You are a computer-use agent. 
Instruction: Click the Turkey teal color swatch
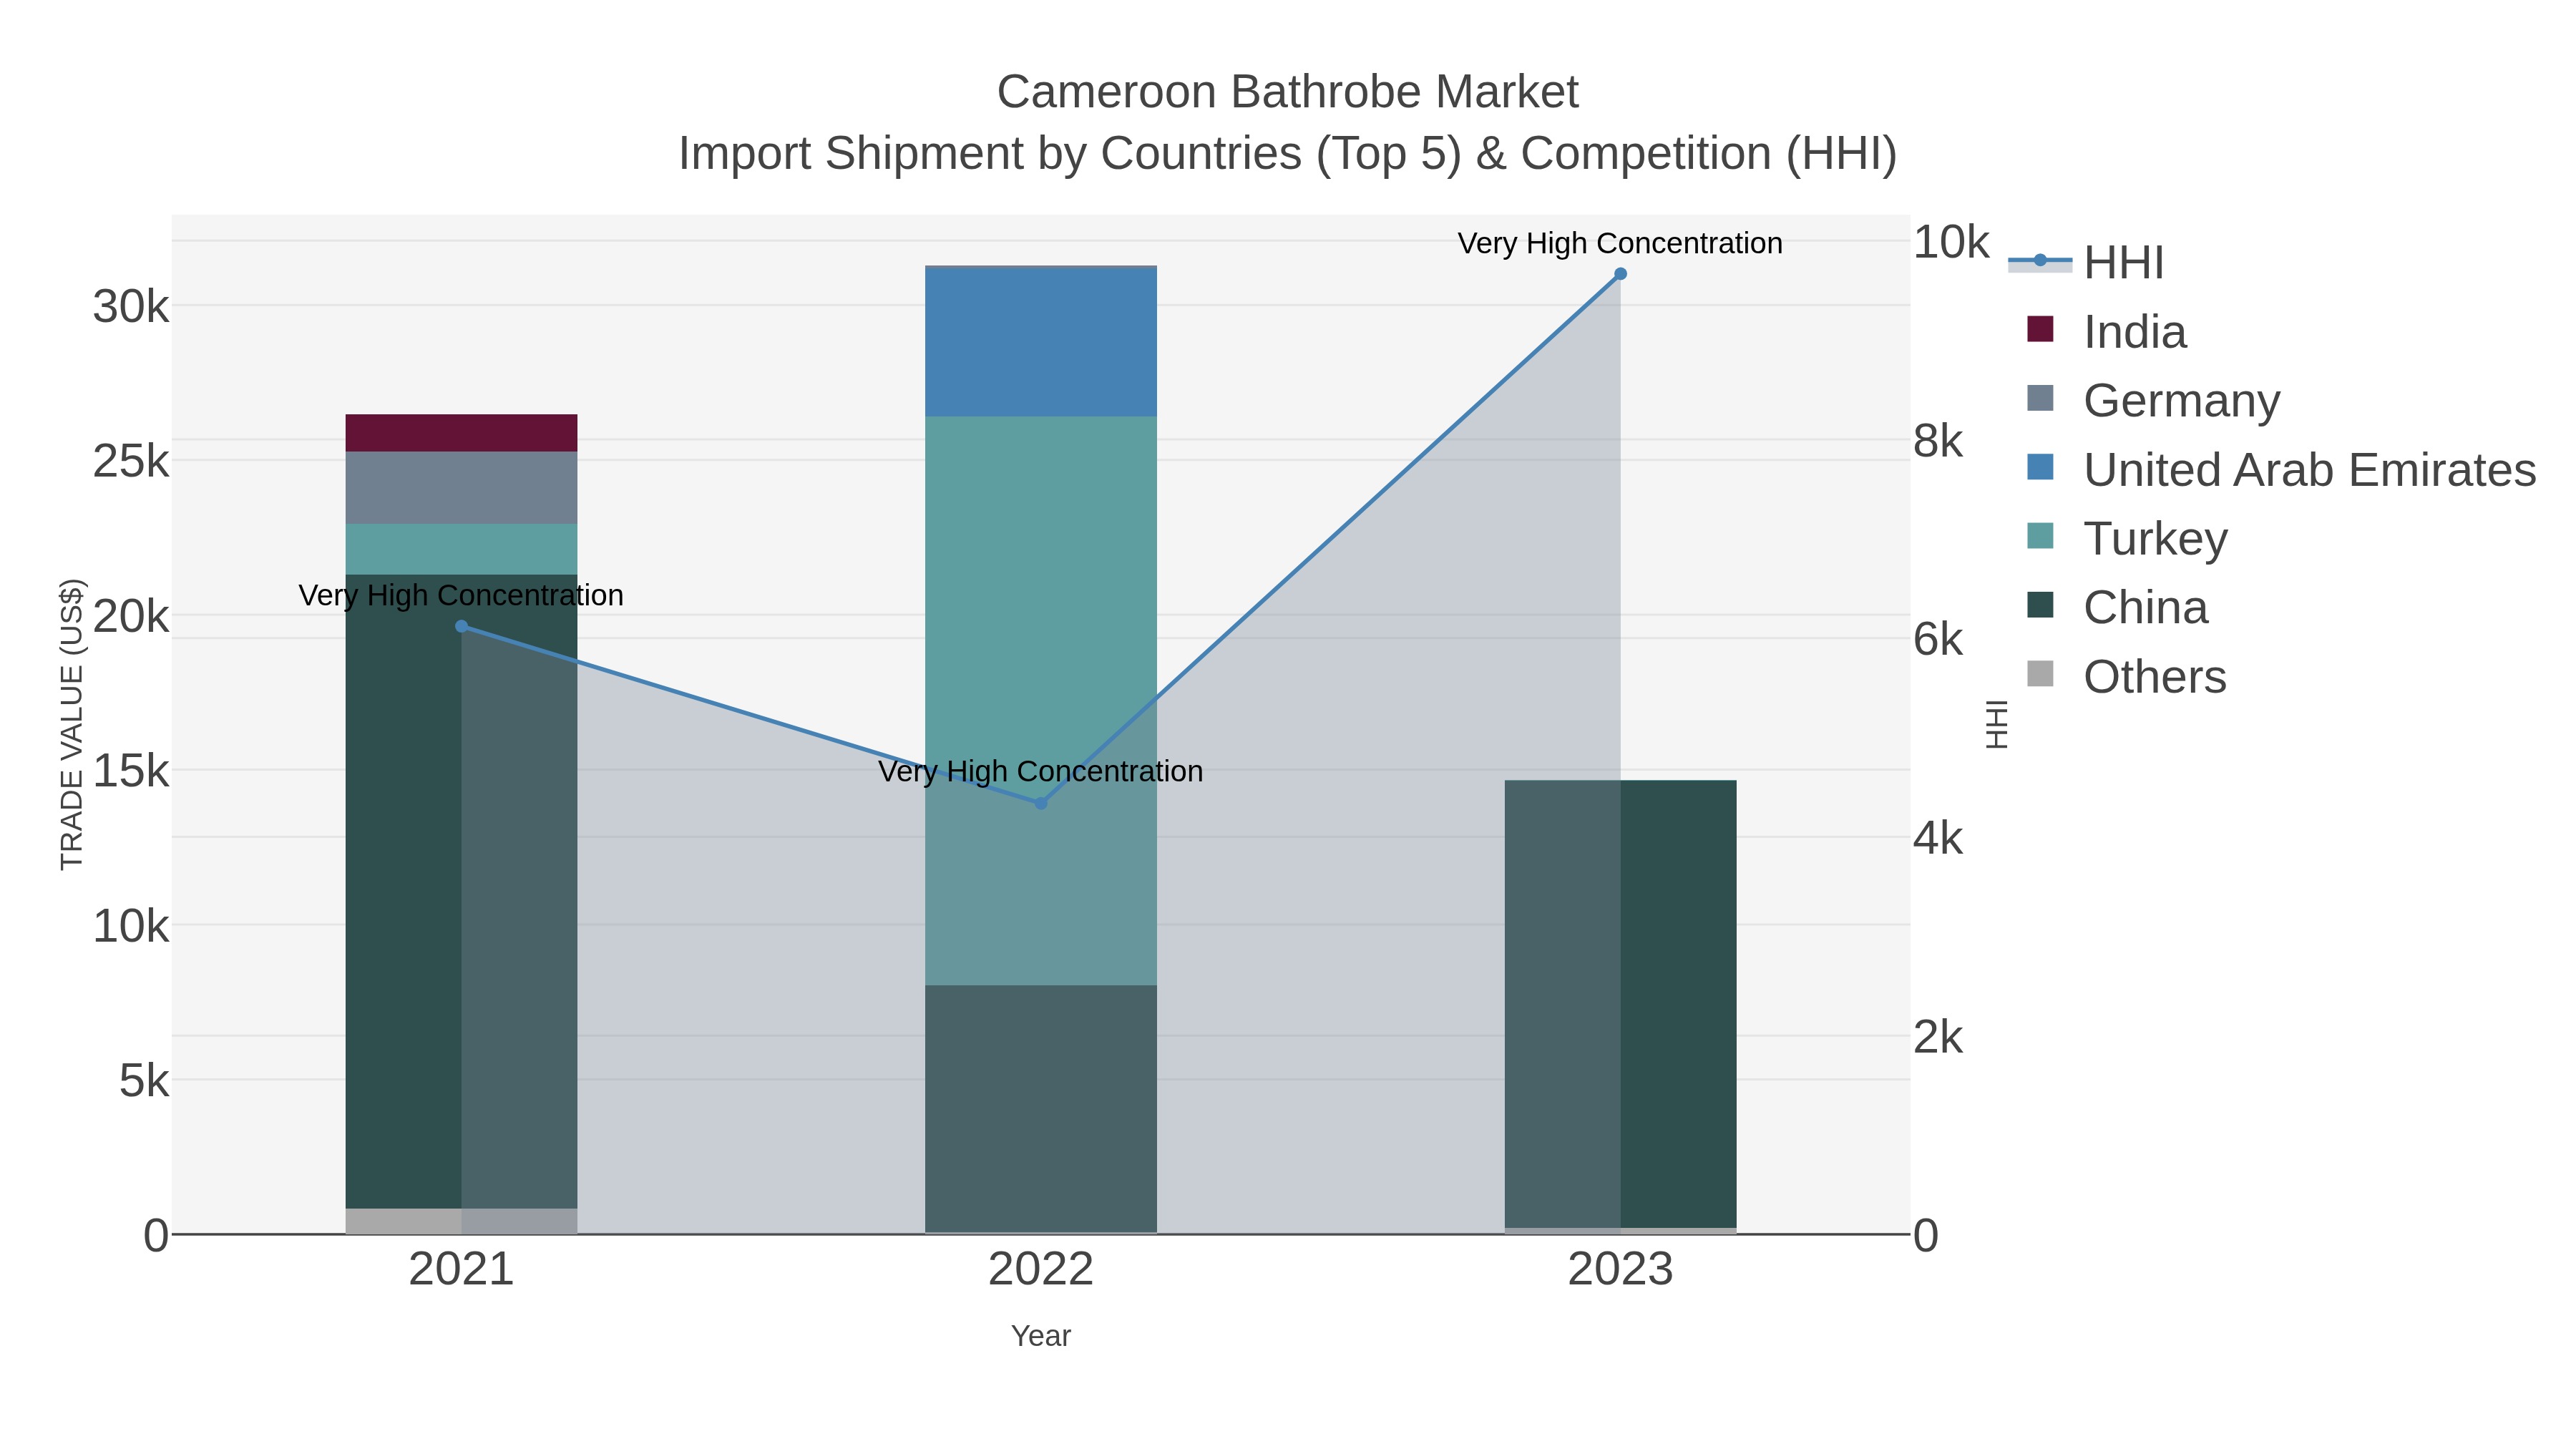(2040, 536)
